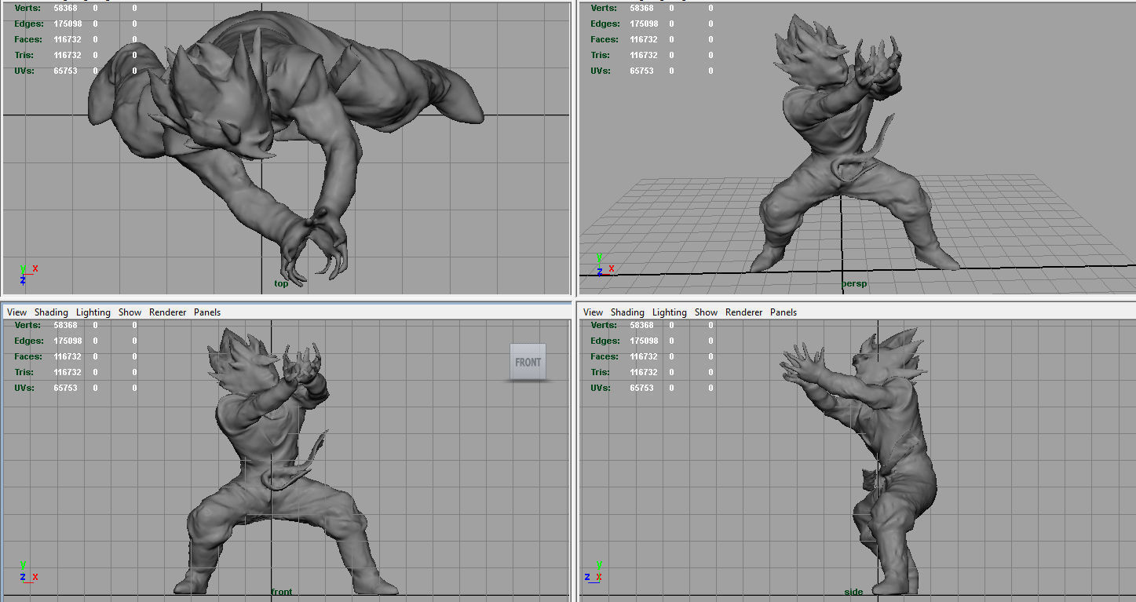This screenshot has width=1136, height=602.
Task: Click the axis orientation gizmo in front view
Action: tap(27, 571)
